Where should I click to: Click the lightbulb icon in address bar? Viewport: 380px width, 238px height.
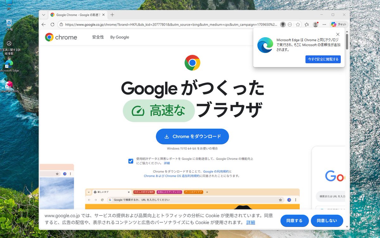283,24
